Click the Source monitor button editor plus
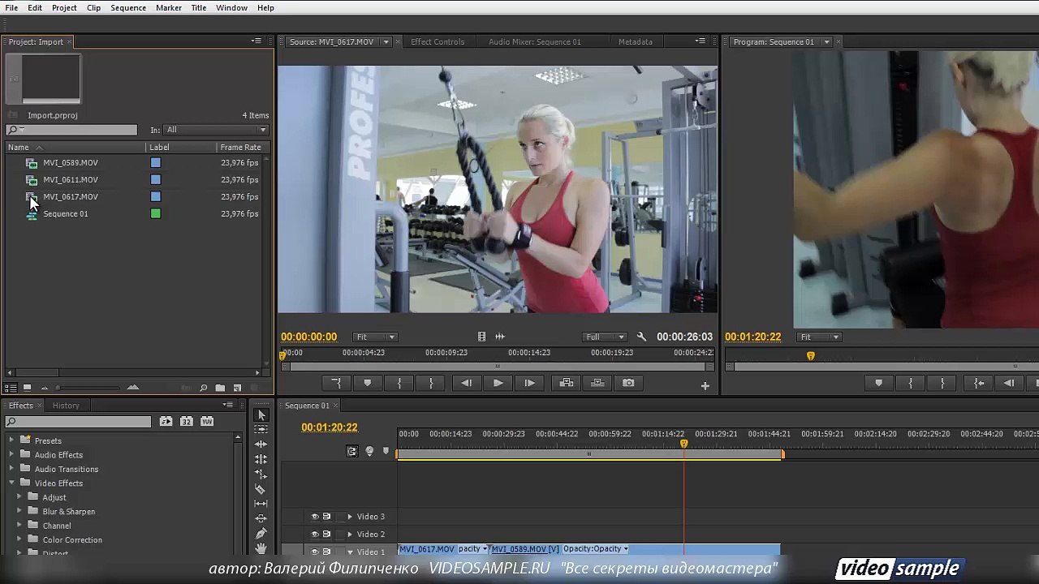This screenshot has height=584, width=1039. [x=705, y=386]
